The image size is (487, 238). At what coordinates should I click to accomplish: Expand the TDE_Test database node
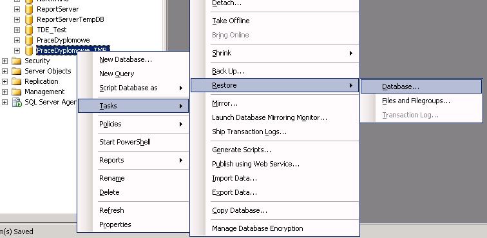17,30
